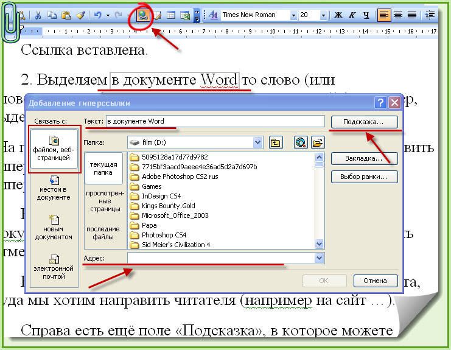451x350 pixels.
Task: Click the Line Spacing icon
Action: 430,15
